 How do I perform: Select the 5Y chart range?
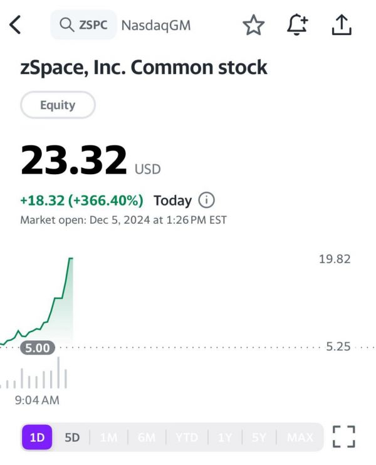click(x=259, y=437)
